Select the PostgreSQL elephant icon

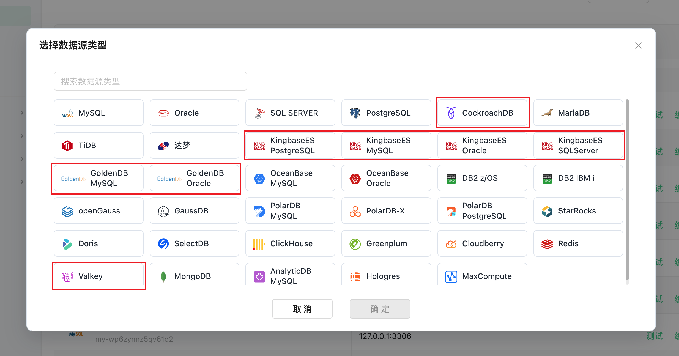click(x=355, y=113)
